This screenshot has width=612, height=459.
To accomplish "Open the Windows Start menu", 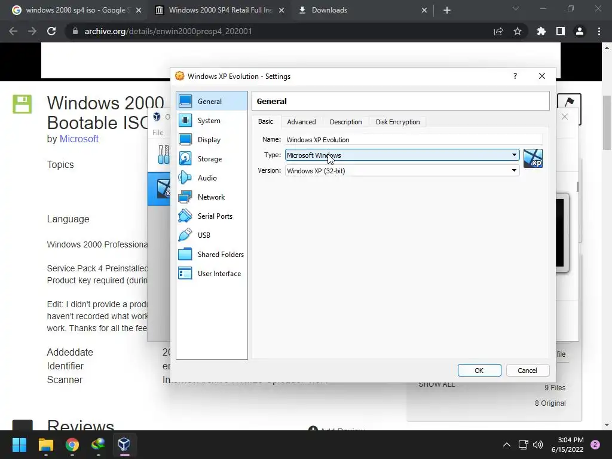I will point(19,444).
